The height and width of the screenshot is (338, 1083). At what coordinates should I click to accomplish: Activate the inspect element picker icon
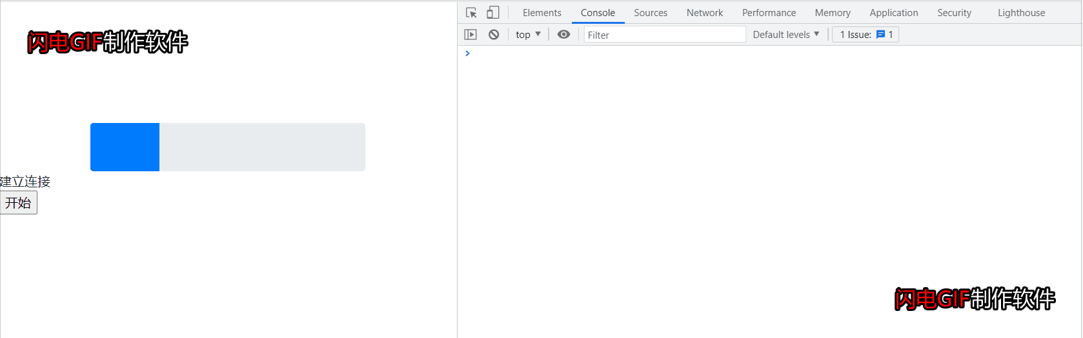[x=471, y=13]
